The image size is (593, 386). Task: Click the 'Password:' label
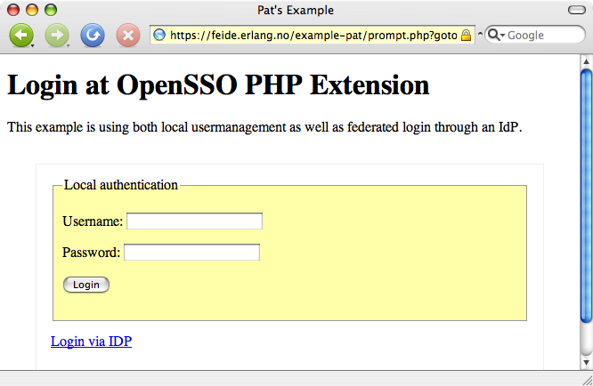point(91,253)
